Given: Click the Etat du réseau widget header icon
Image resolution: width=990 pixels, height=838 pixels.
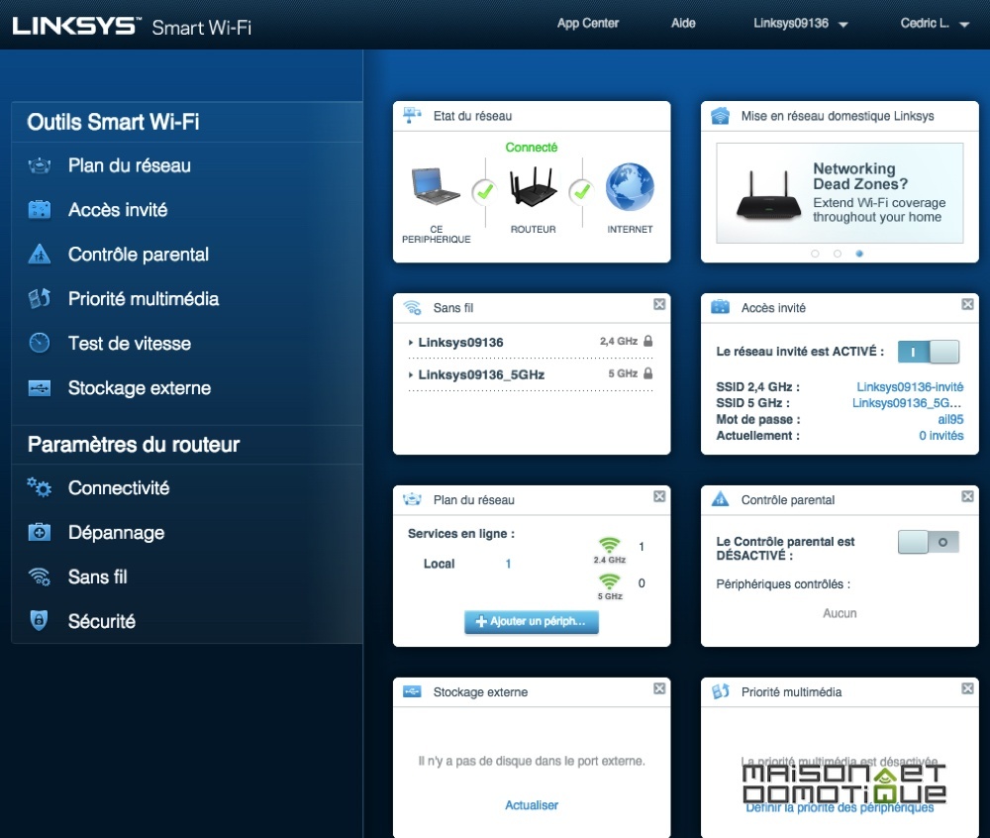Looking at the screenshot, I should [x=412, y=116].
